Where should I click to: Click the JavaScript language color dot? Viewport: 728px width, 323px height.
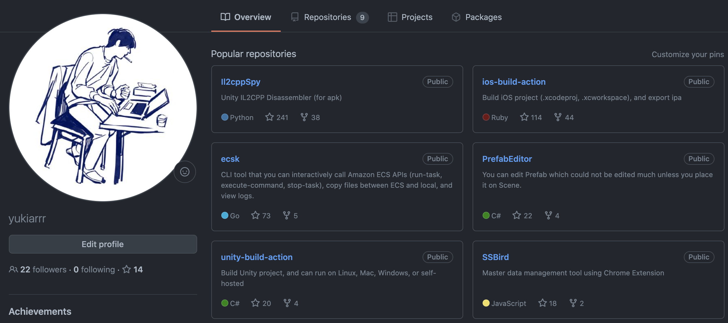pyautogui.click(x=486, y=303)
